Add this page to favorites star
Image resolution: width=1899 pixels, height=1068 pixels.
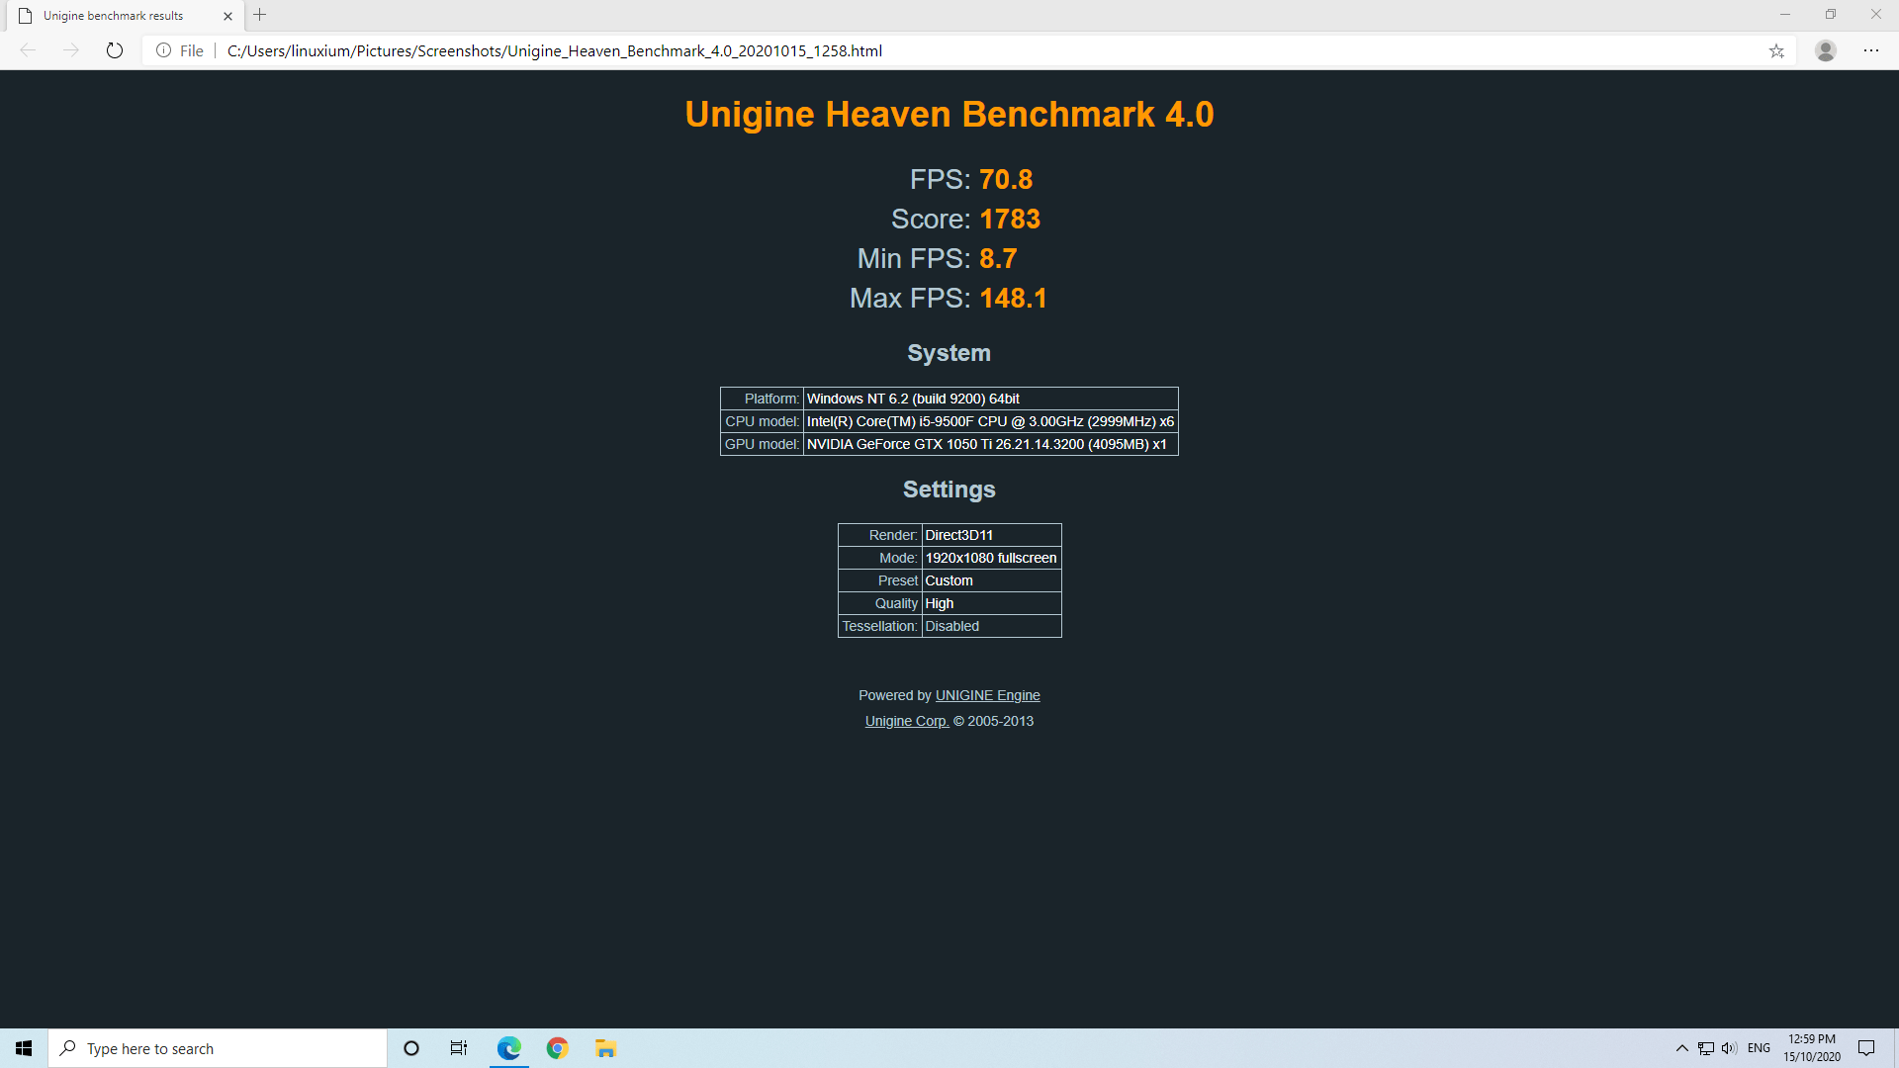pos(1776,50)
